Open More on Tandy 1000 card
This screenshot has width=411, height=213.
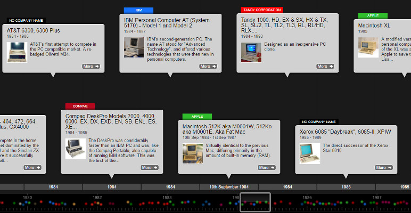325,67
